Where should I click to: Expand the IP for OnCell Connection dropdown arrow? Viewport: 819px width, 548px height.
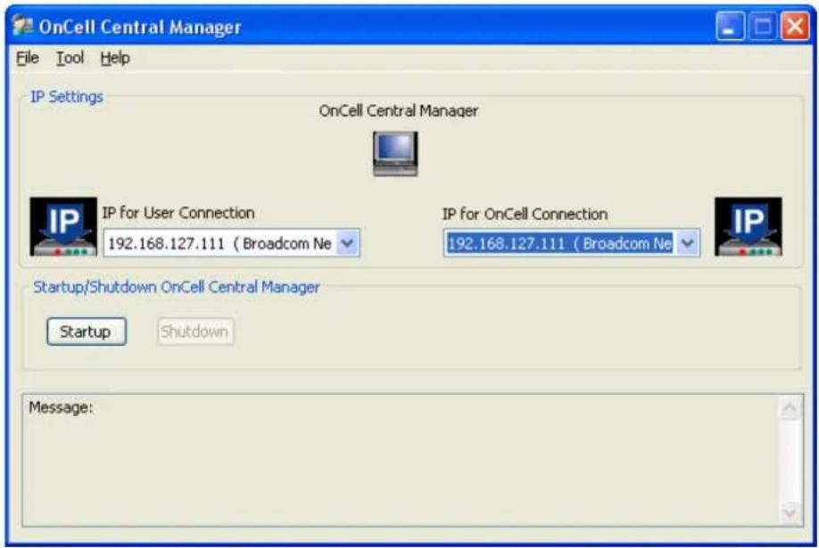[x=688, y=243]
